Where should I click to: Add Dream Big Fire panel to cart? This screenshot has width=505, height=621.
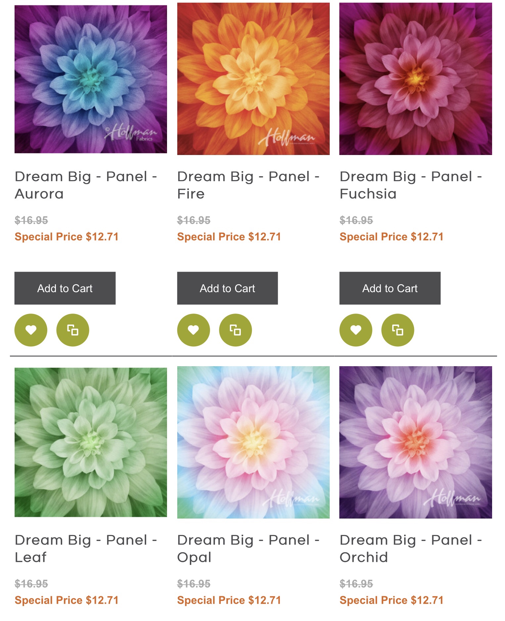[x=228, y=288]
